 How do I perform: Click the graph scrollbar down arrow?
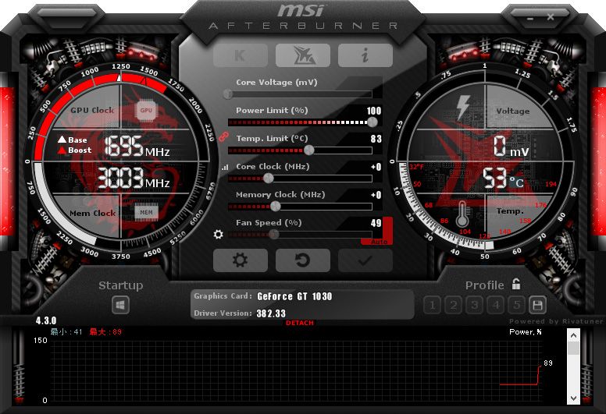(x=573, y=398)
